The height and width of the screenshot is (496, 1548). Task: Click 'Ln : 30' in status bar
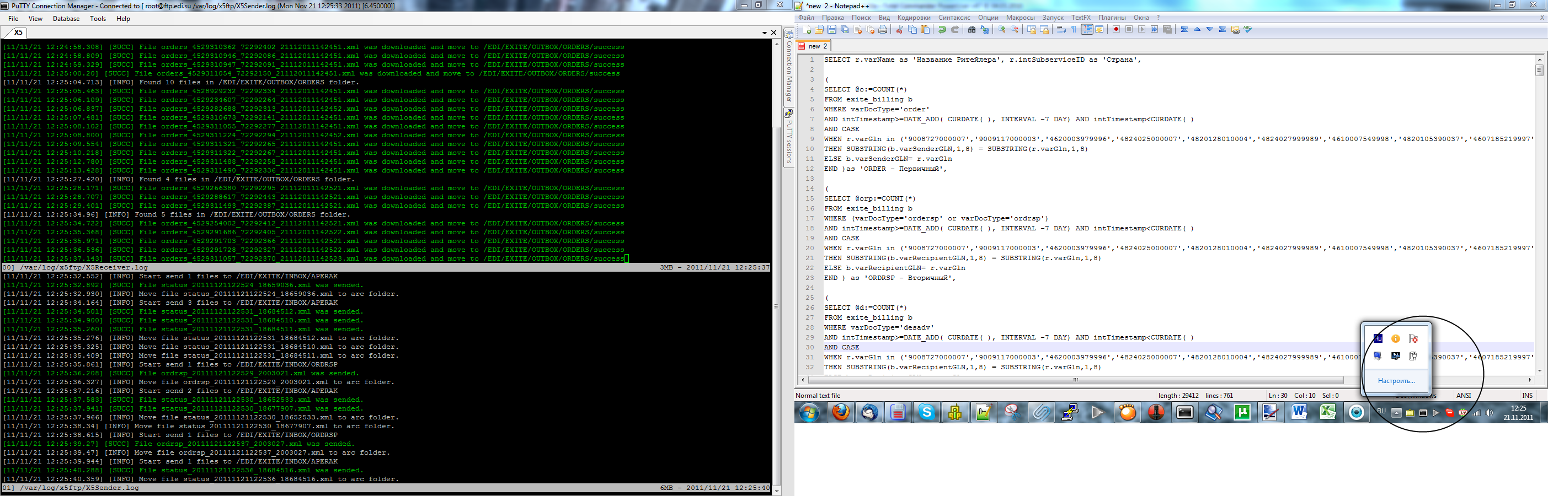[1278, 396]
